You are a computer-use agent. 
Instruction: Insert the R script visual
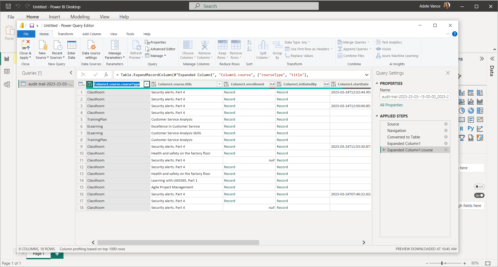[x=461, y=129]
